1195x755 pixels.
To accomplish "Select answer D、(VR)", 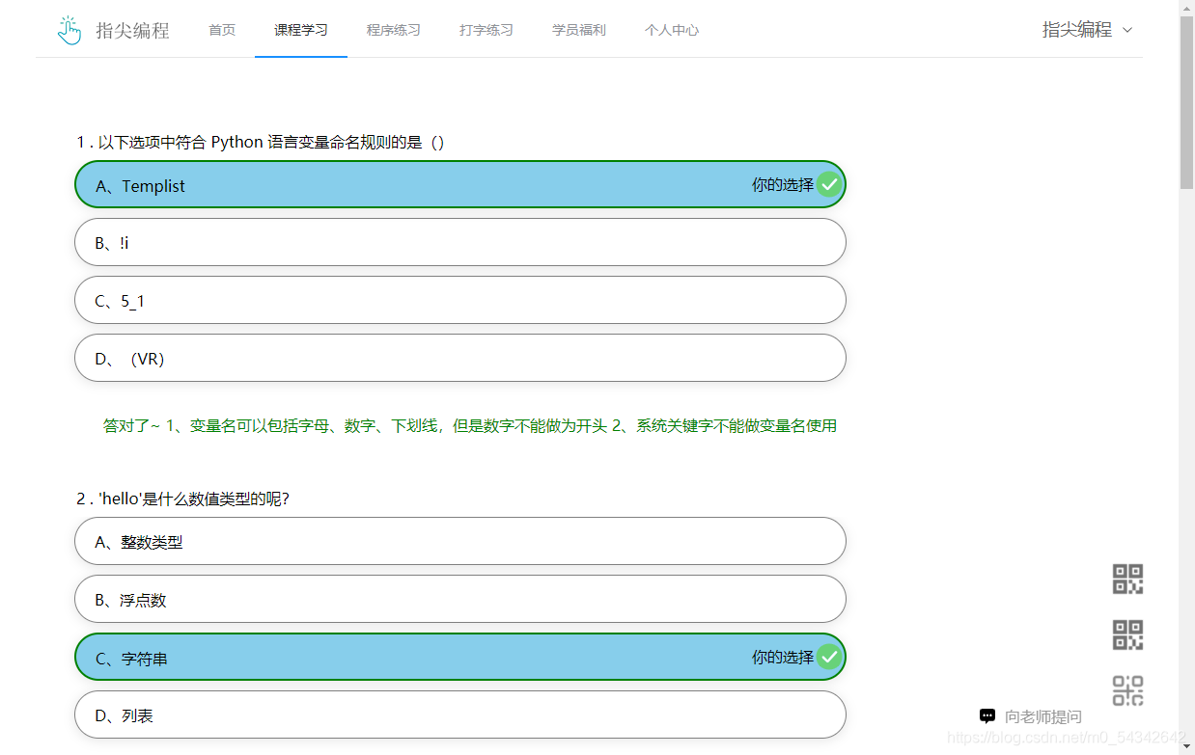I will click(x=460, y=358).
